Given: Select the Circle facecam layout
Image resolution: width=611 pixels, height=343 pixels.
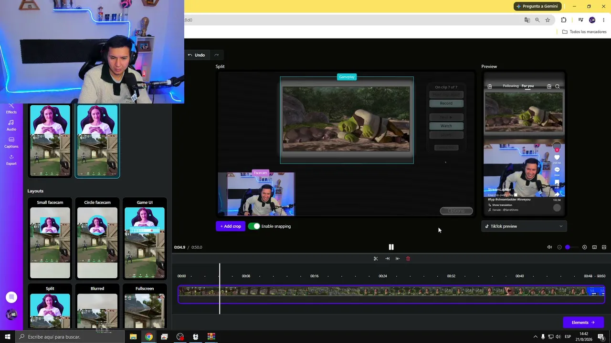Looking at the screenshot, I should [97, 239].
